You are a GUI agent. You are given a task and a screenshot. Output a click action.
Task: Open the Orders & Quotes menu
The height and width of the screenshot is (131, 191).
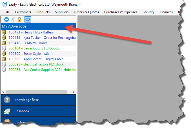pos(86,12)
